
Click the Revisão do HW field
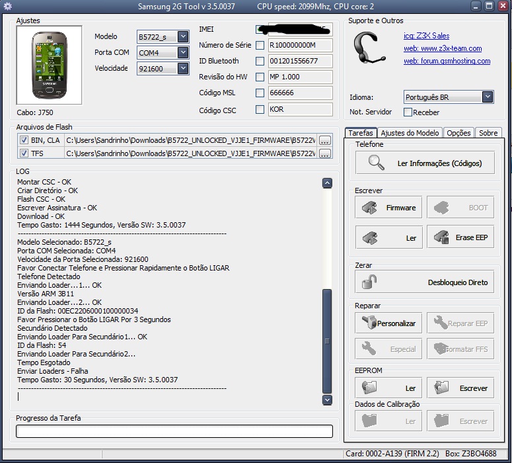[300, 77]
